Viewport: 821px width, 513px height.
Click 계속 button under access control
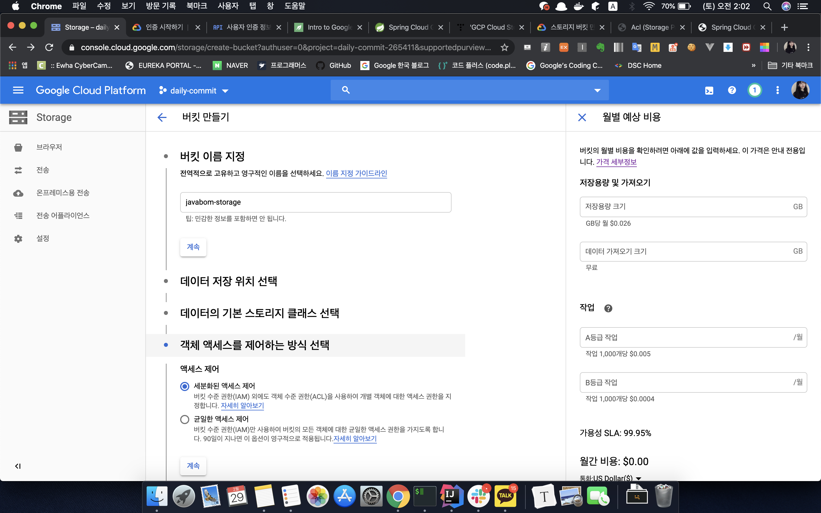tap(193, 465)
